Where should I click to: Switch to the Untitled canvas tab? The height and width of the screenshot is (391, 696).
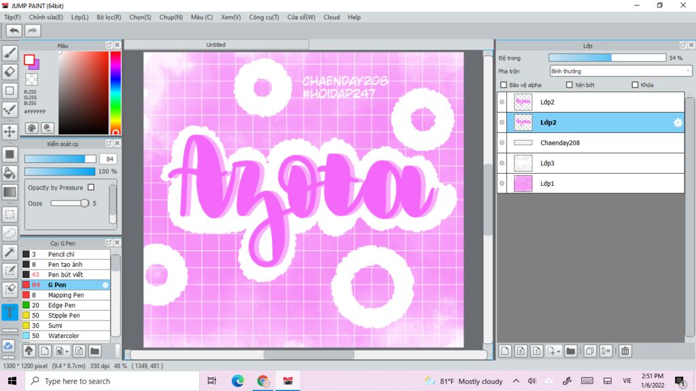pyautogui.click(x=216, y=45)
